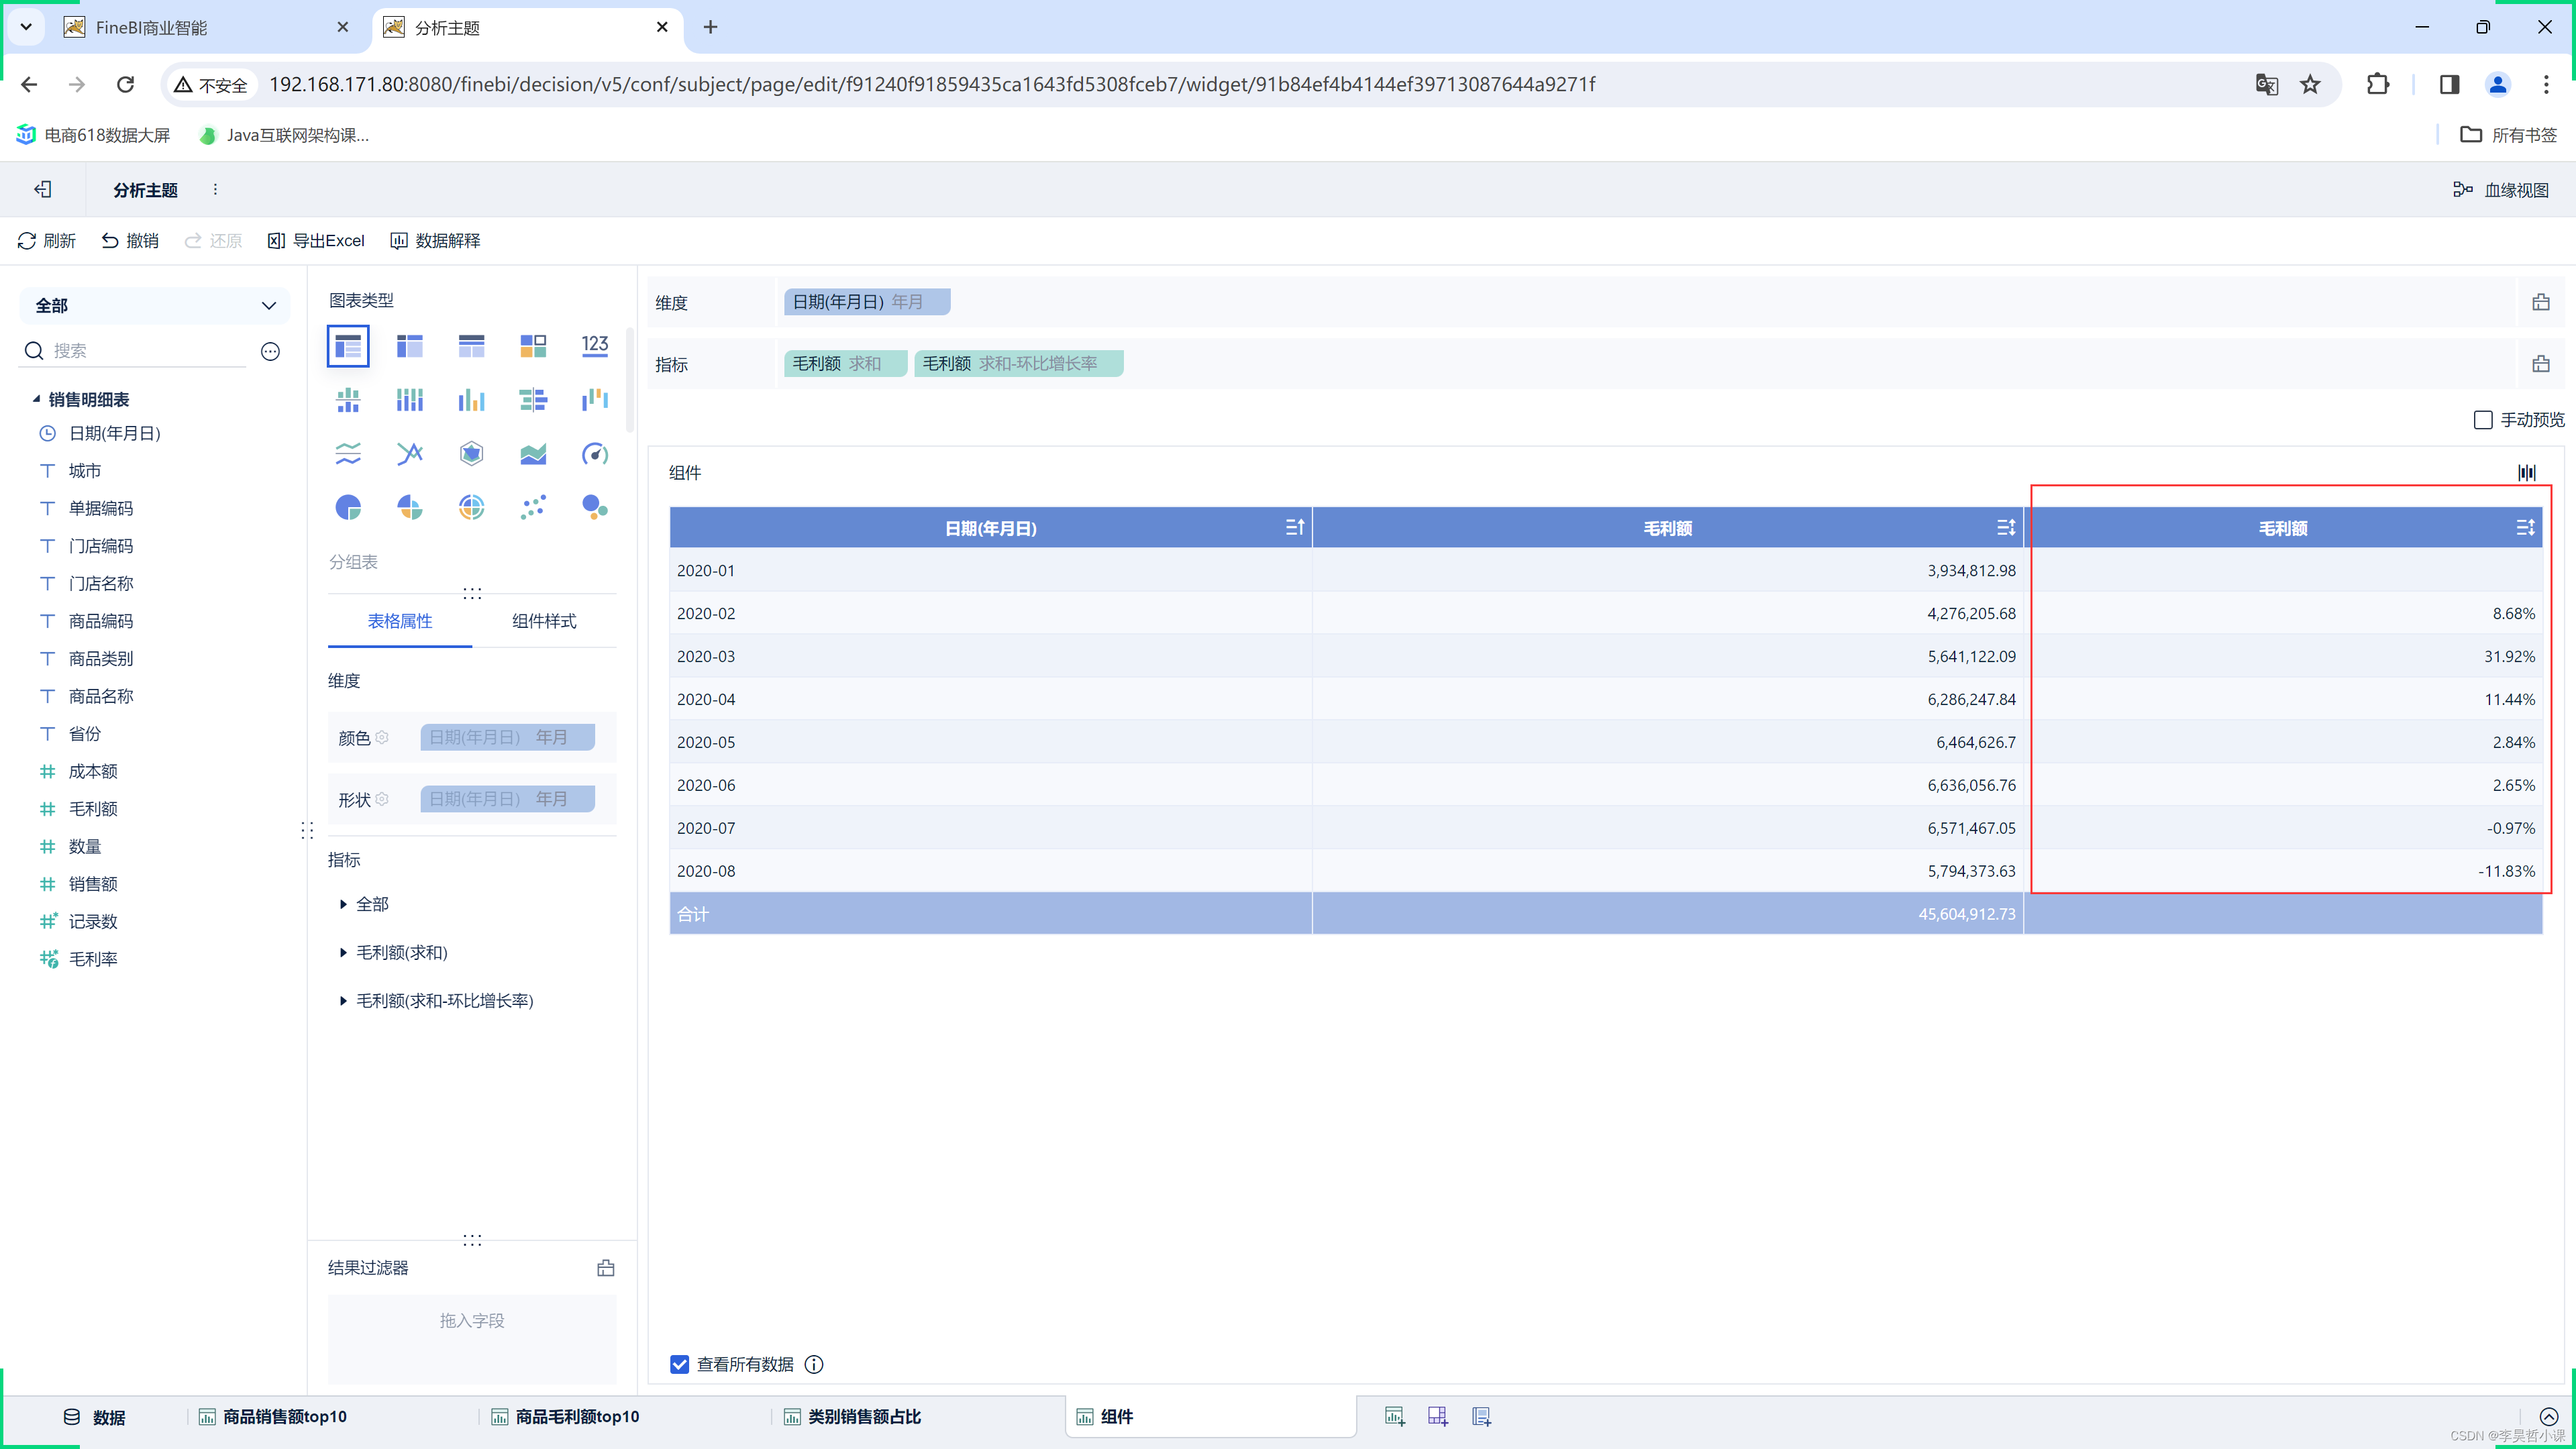
Task: Select the multi-layer pie chart type
Action: point(471,507)
